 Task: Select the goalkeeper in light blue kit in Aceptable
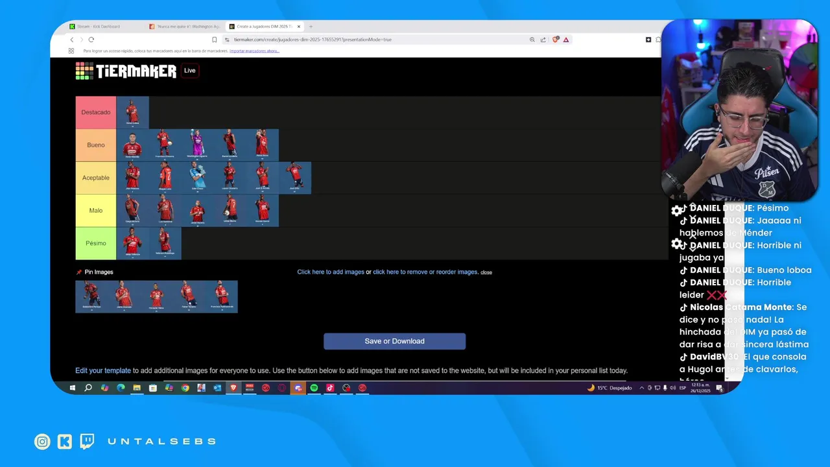click(x=197, y=178)
